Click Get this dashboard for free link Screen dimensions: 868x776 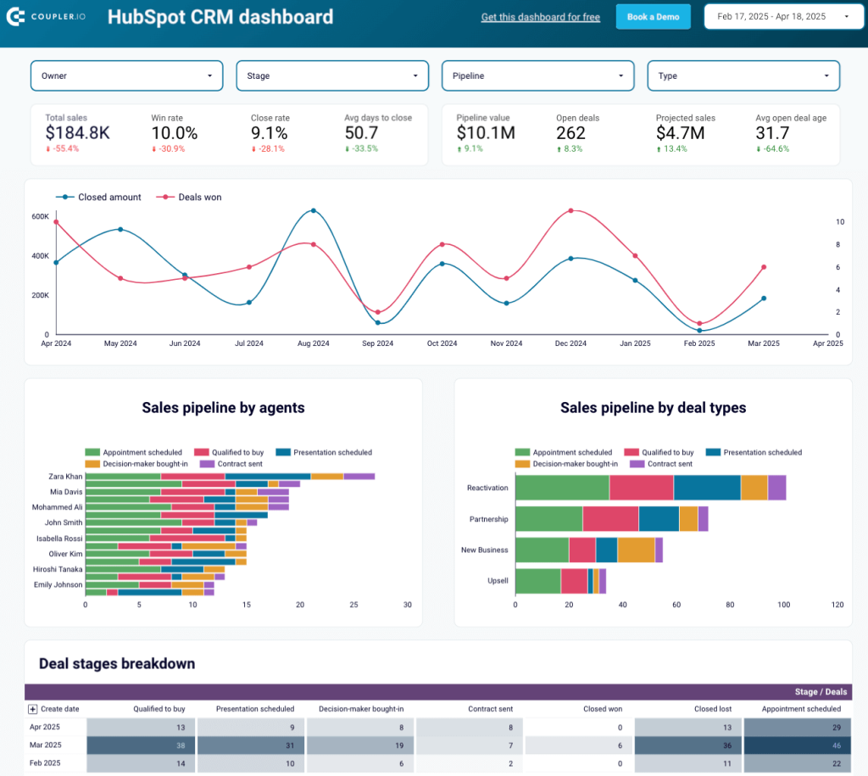[540, 17]
